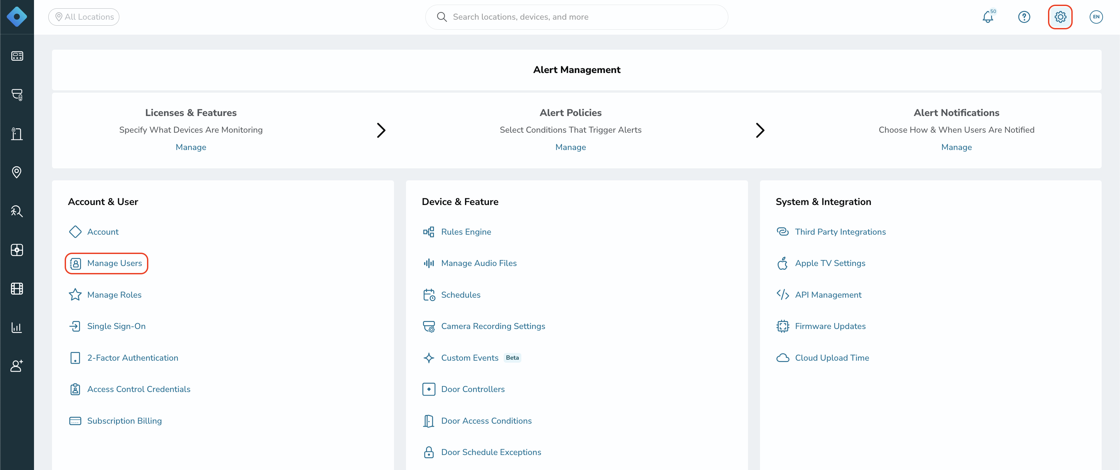Open Firmware Updates
The width and height of the screenshot is (1120, 470).
click(x=830, y=326)
